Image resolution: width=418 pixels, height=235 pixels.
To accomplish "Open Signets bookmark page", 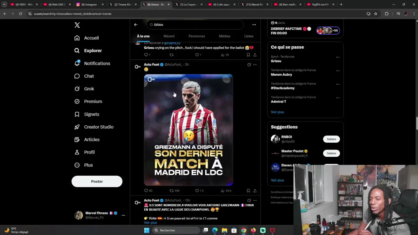I will (x=87, y=114).
